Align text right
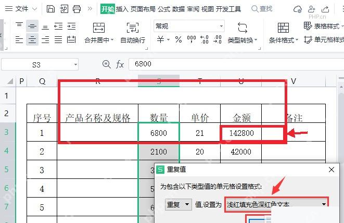Viewport: 344px width, 223px height. coord(45,39)
